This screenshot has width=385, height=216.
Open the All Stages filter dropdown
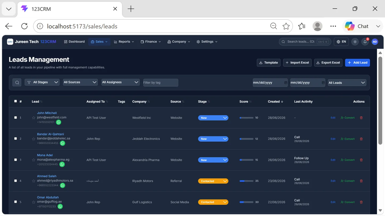pyautogui.click(x=42, y=82)
